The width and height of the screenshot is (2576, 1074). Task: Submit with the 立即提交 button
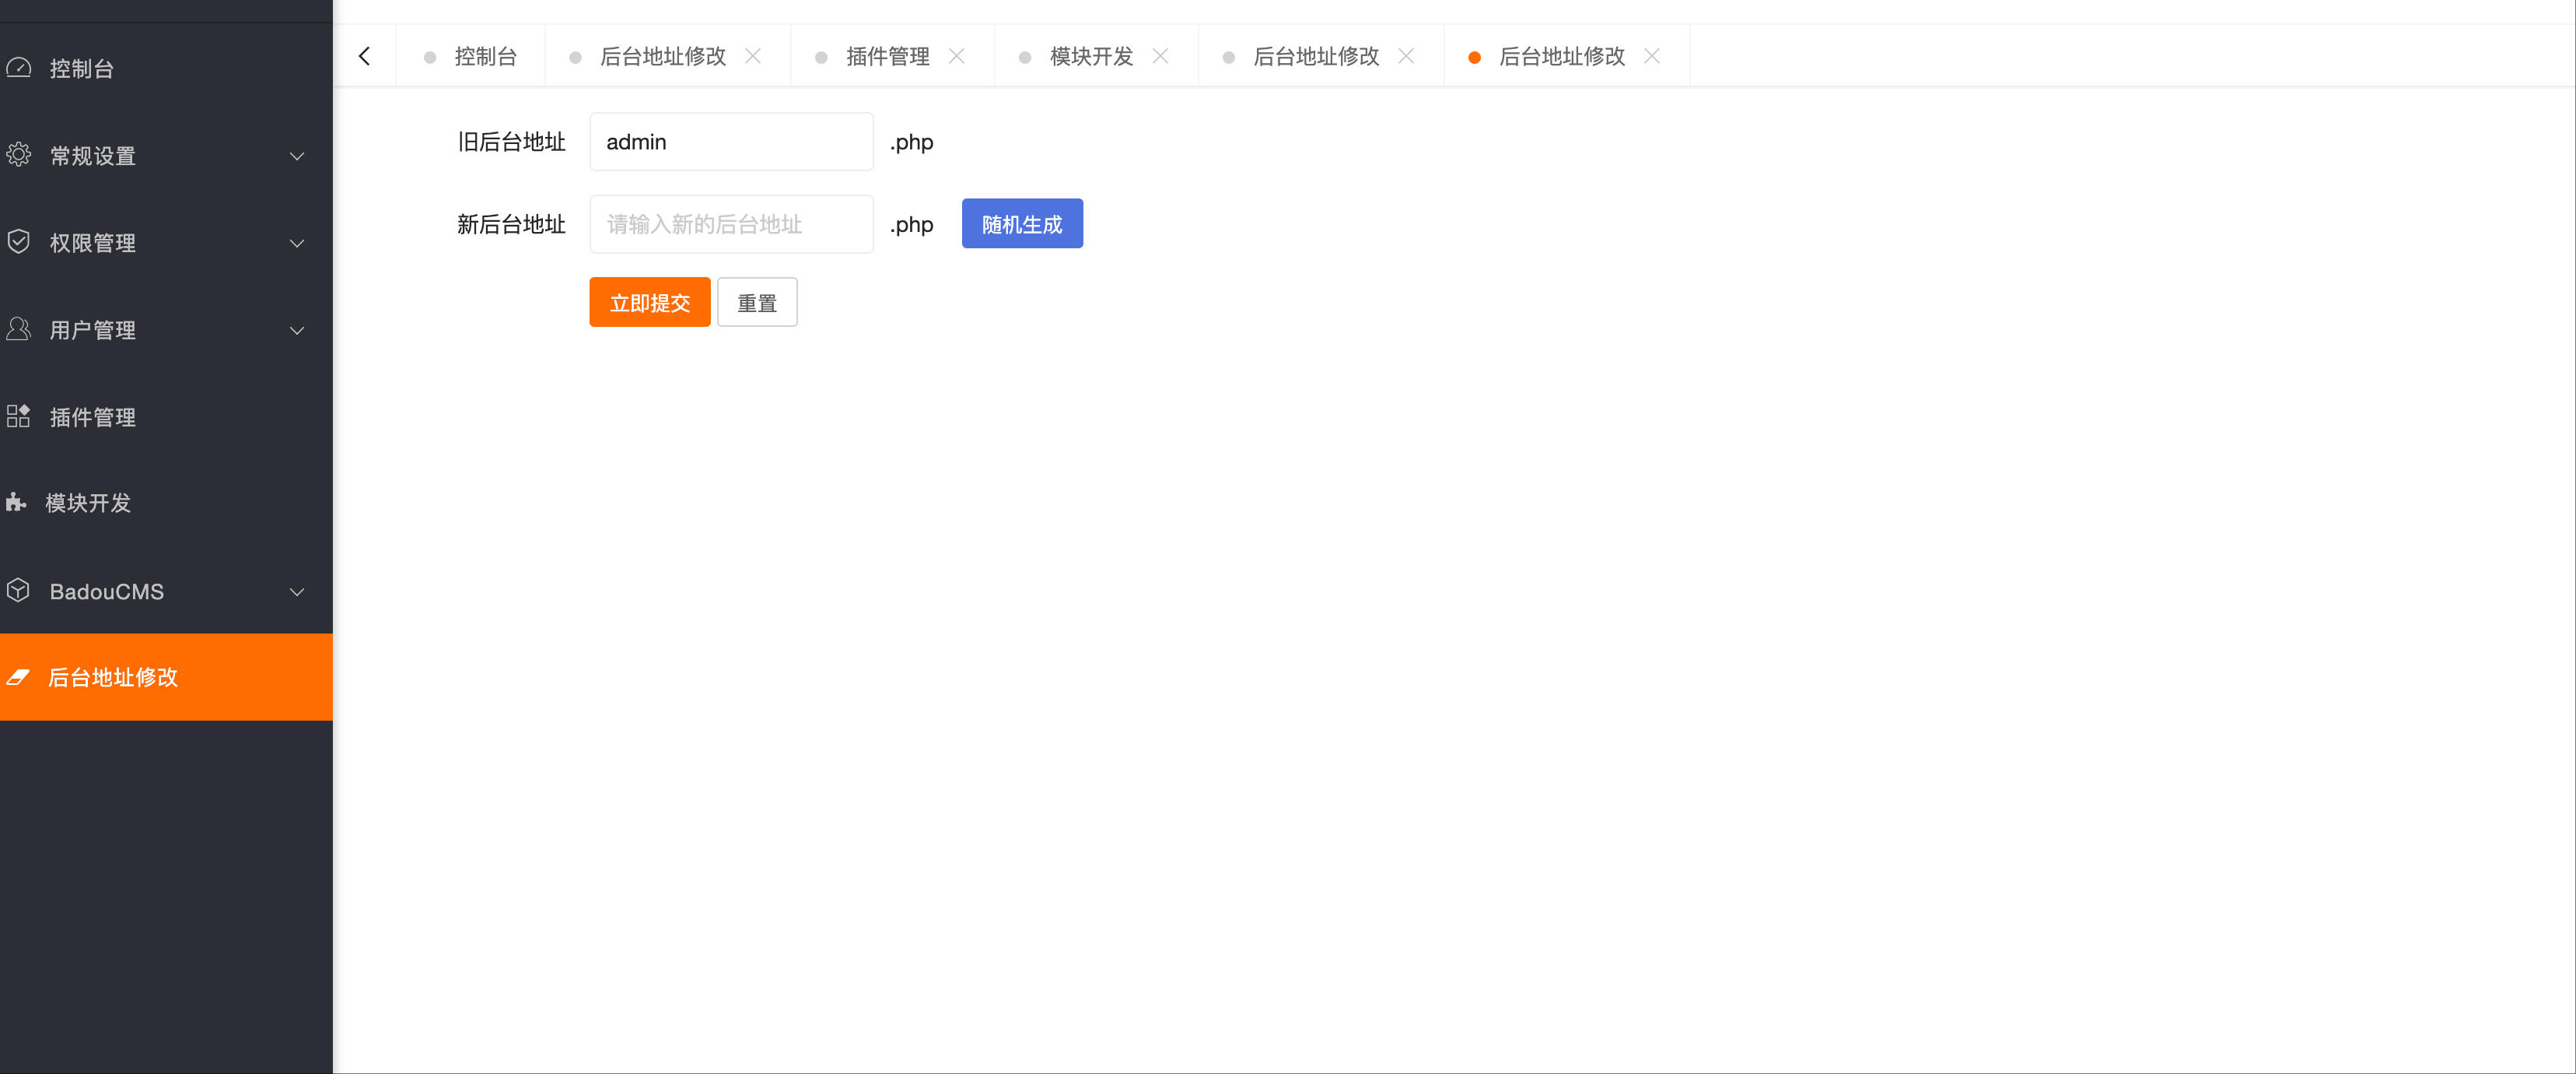click(649, 301)
